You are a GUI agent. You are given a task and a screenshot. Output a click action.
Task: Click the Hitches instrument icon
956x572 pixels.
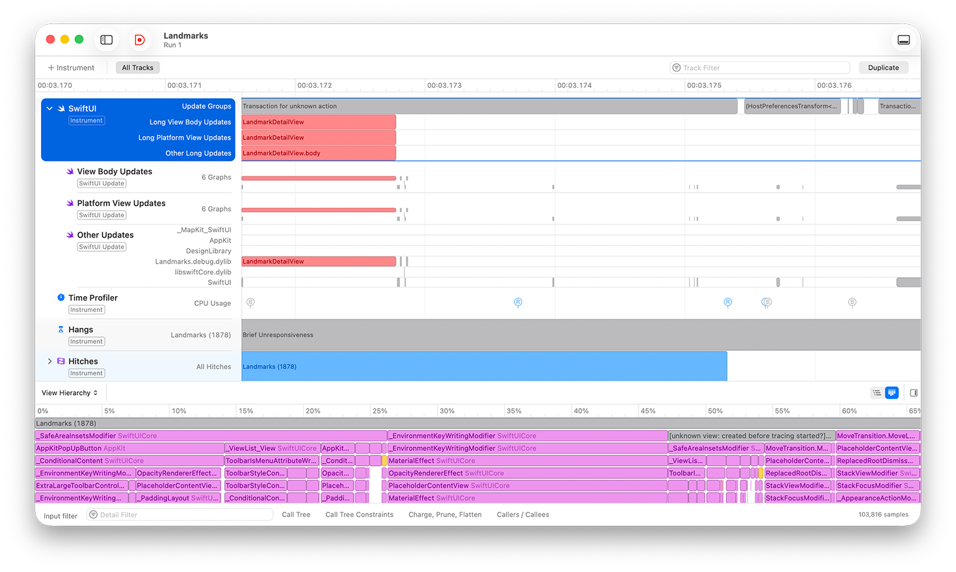point(61,361)
